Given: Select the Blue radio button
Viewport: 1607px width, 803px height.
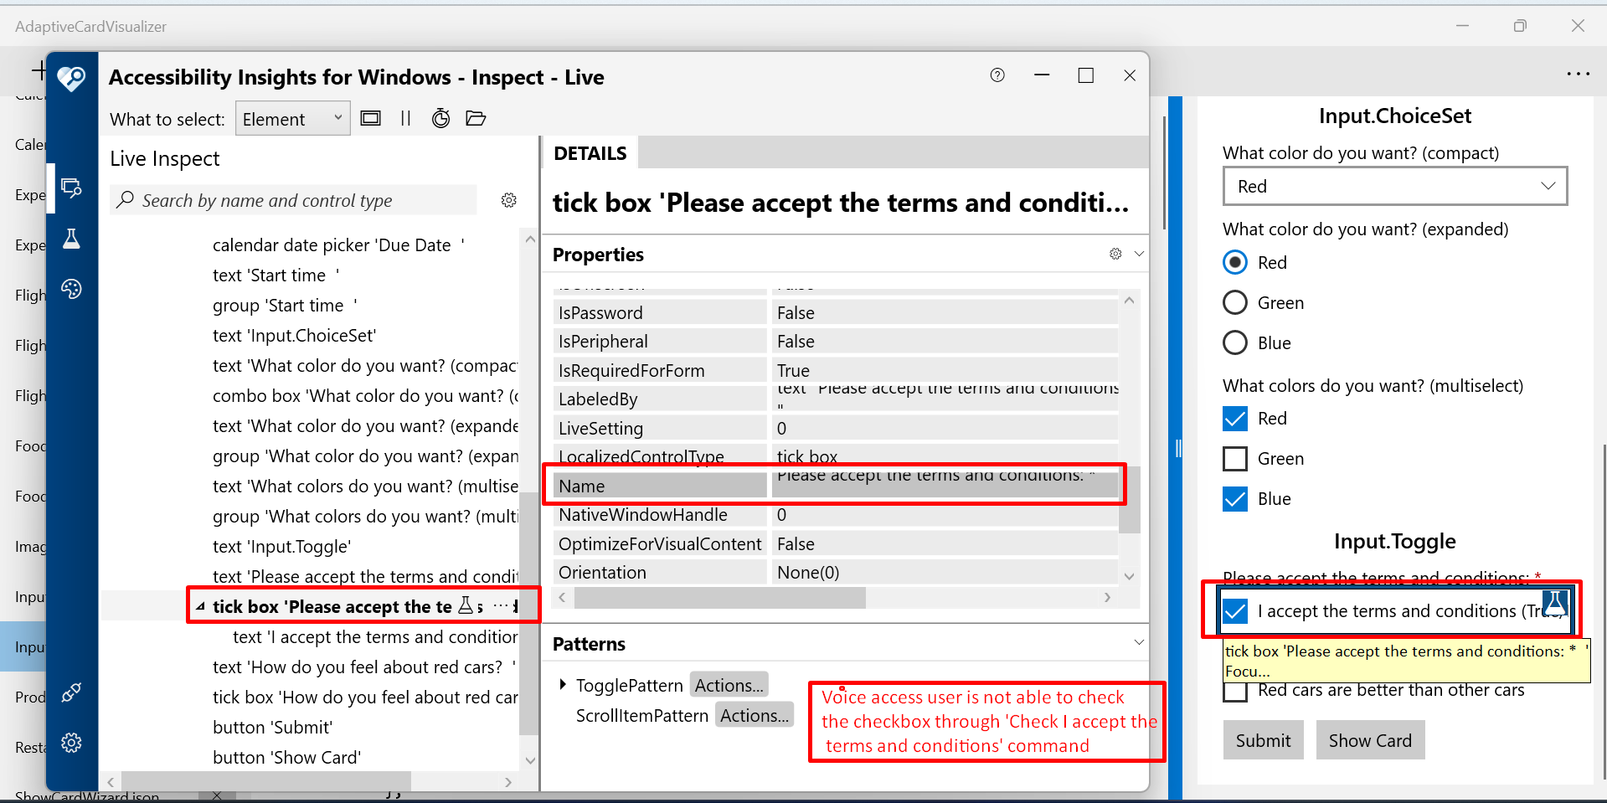Looking at the screenshot, I should click(1234, 342).
